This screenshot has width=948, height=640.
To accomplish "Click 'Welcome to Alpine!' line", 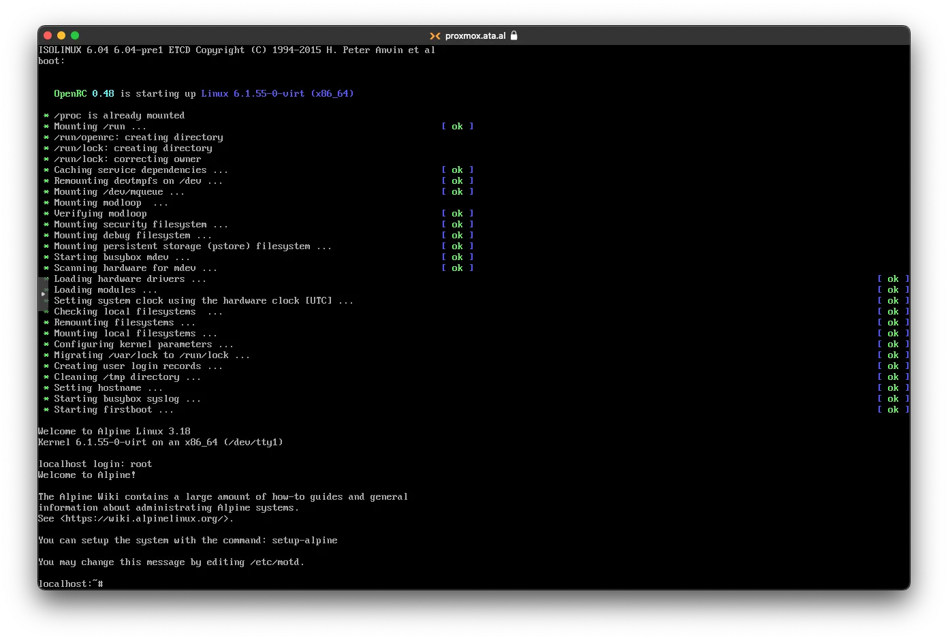I will tap(87, 475).
